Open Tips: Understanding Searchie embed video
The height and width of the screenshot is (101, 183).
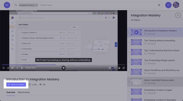(155, 52)
